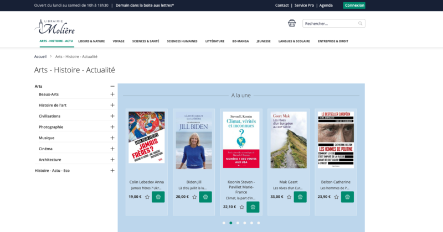Expand Civilisations subcategory
This screenshot has width=443, height=232.
click(112, 116)
